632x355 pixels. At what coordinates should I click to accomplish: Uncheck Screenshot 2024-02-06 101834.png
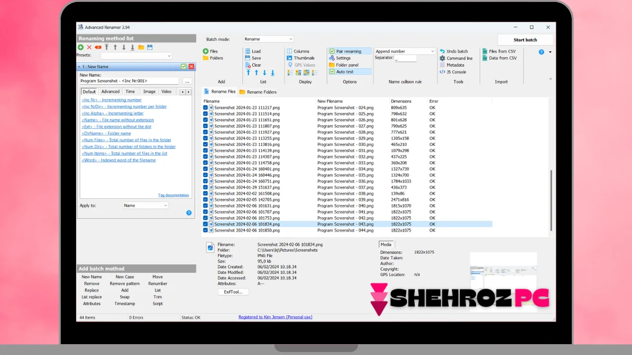[x=205, y=224]
